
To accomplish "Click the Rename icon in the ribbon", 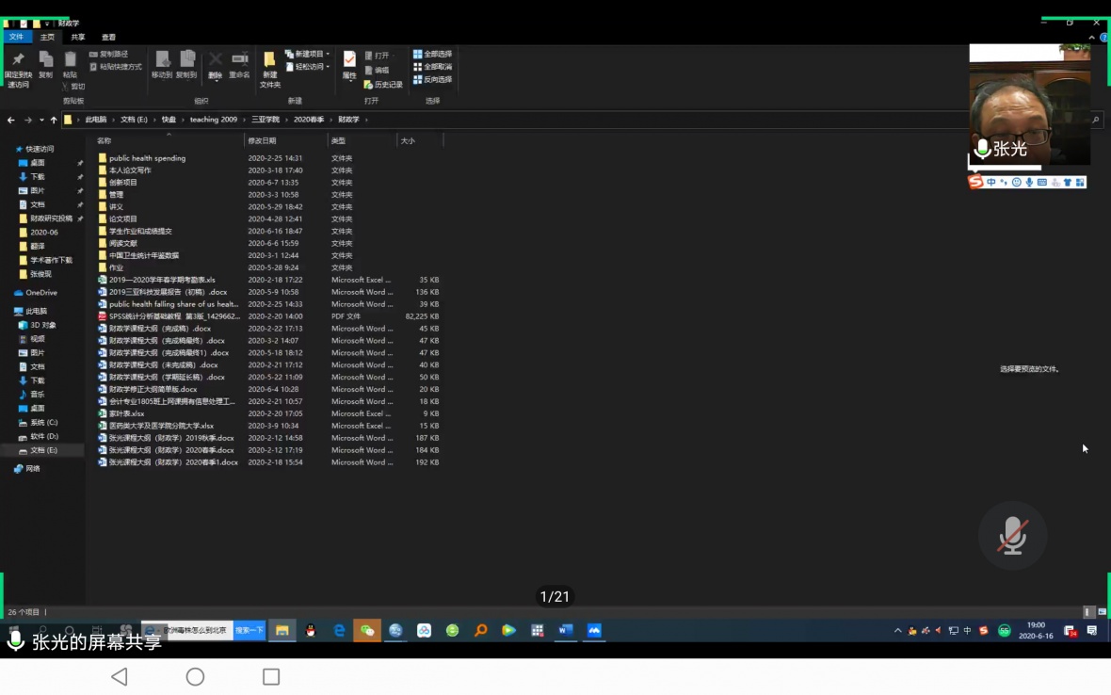I will click(240, 64).
